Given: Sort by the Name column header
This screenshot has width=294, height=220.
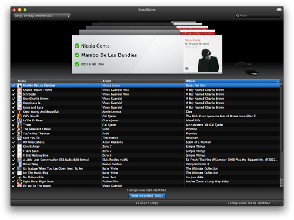Looking at the screenshot, I should point(58,81).
